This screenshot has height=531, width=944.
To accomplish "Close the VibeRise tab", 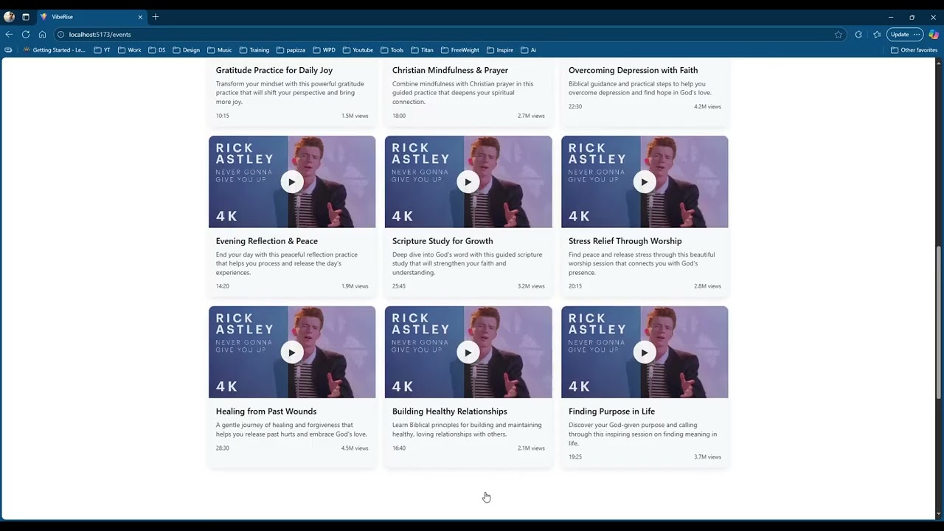I will pyautogui.click(x=140, y=17).
